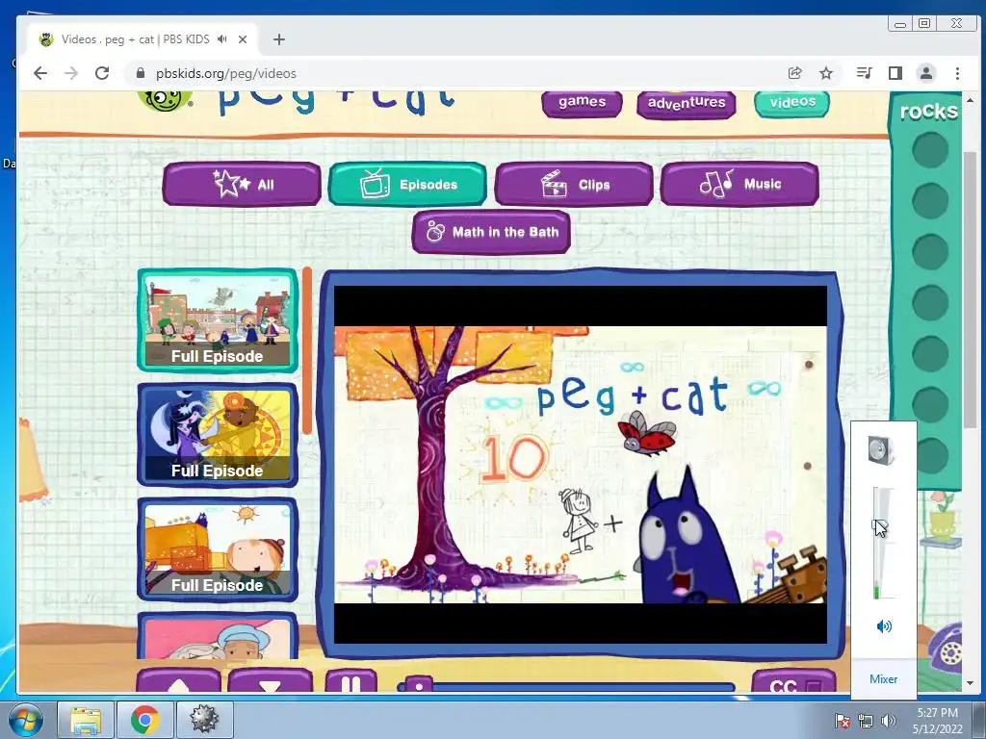986x739 pixels.
Task: Click the orange video list scrollbar
Action: pos(307,350)
